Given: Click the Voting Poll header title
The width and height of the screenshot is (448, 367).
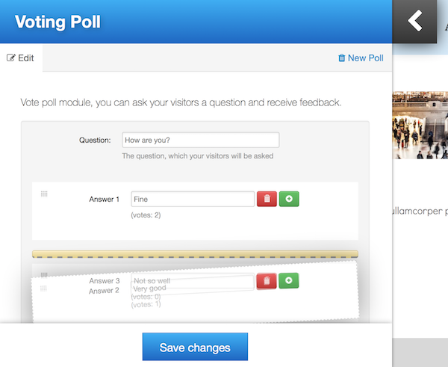Looking at the screenshot, I should click(57, 22).
